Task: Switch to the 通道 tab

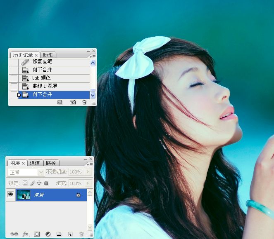Action: point(35,163)
